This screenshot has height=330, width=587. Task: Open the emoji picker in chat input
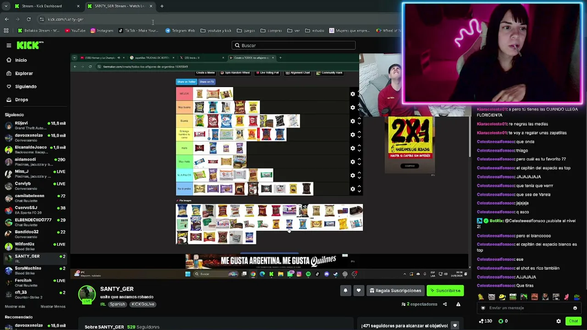[575, 308]
